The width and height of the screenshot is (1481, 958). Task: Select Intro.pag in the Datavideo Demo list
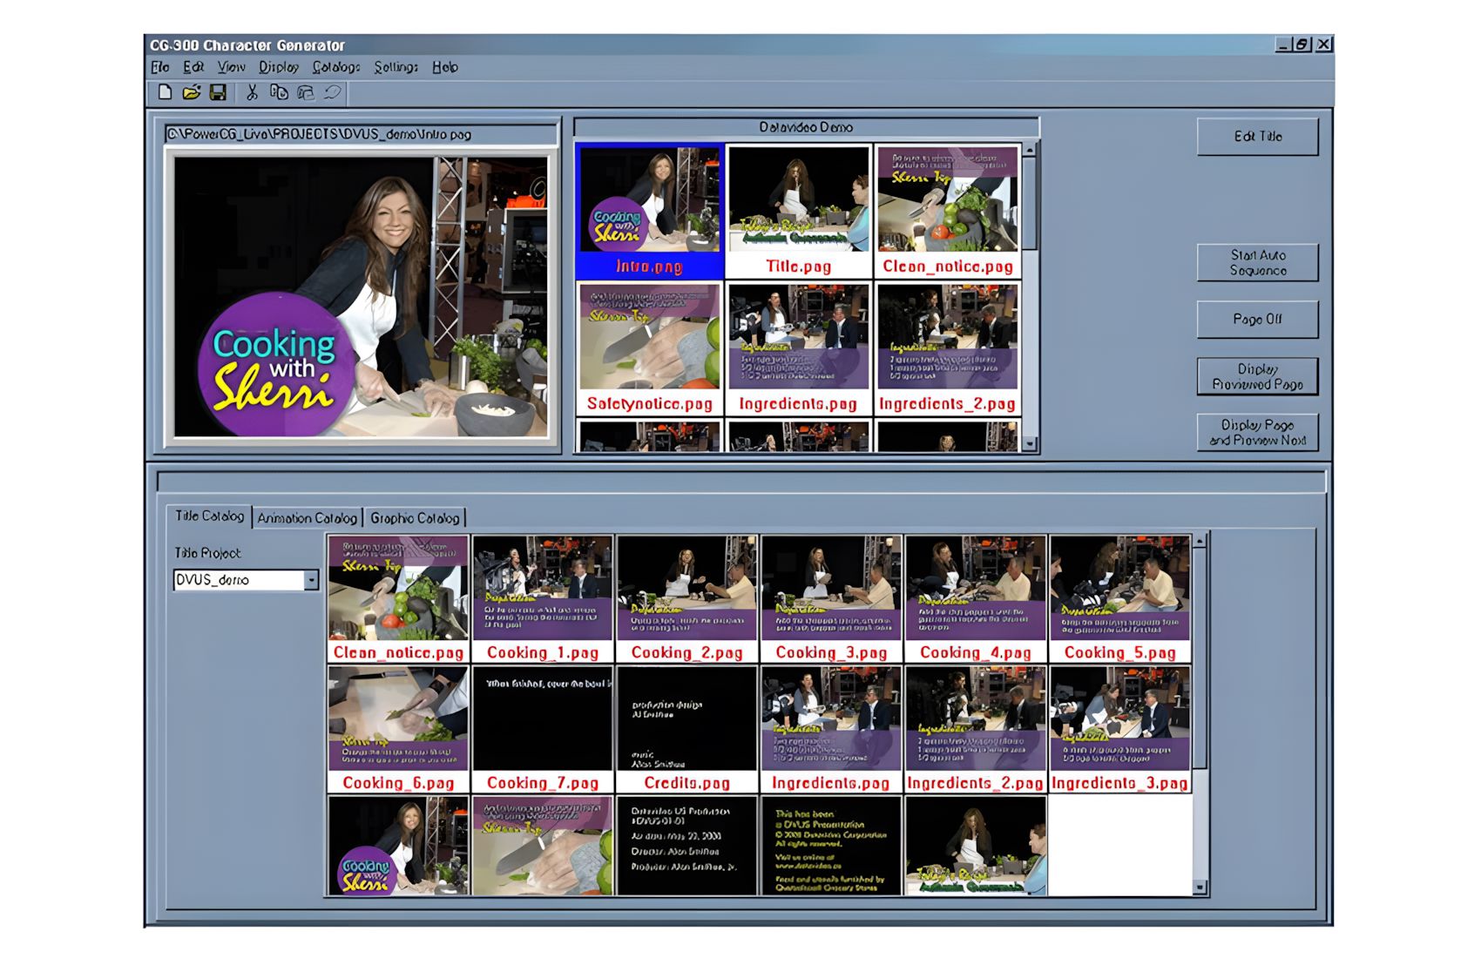click(650, 211)
